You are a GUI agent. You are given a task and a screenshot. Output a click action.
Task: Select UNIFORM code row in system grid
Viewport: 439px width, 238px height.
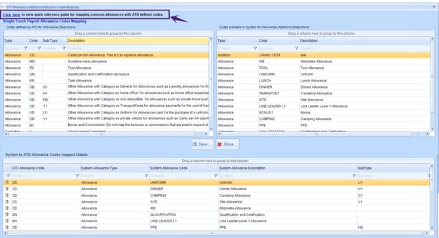[x=324, y=74]
